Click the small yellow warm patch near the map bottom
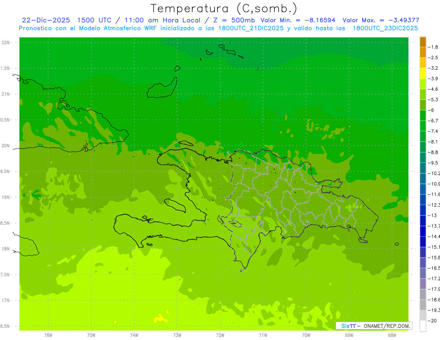This screenshot has width=440, height=340. click(x=159, y=319)
